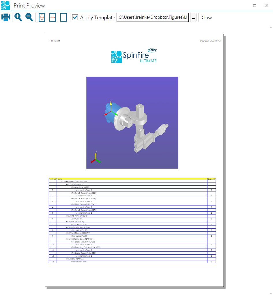Click the zoom-in magnifier beside the printer icon
This screenshot has height=297, width=273.
pyautogui.click(x=18, y=17)
